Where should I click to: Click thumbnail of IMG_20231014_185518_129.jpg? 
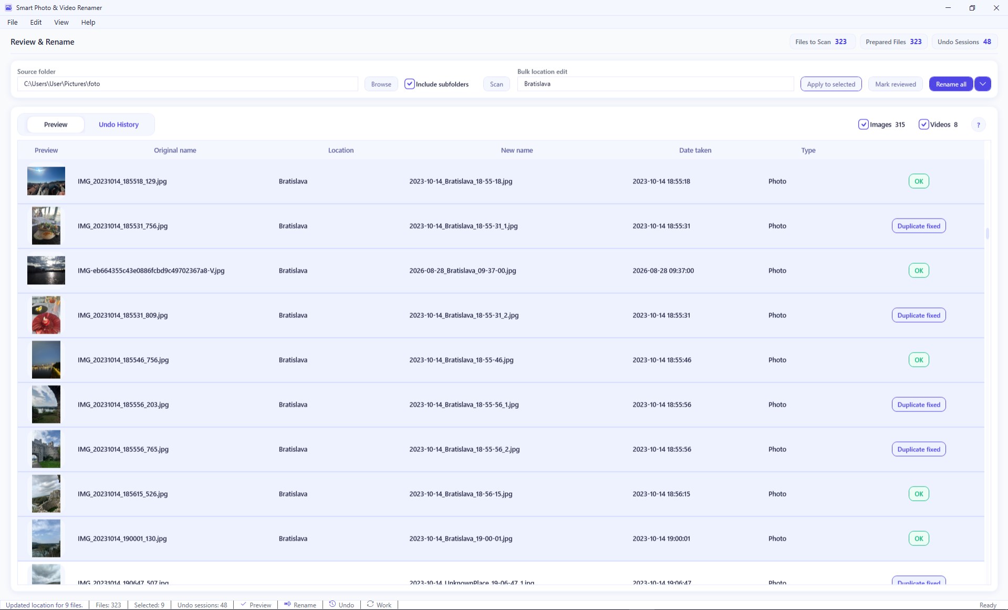46,181
